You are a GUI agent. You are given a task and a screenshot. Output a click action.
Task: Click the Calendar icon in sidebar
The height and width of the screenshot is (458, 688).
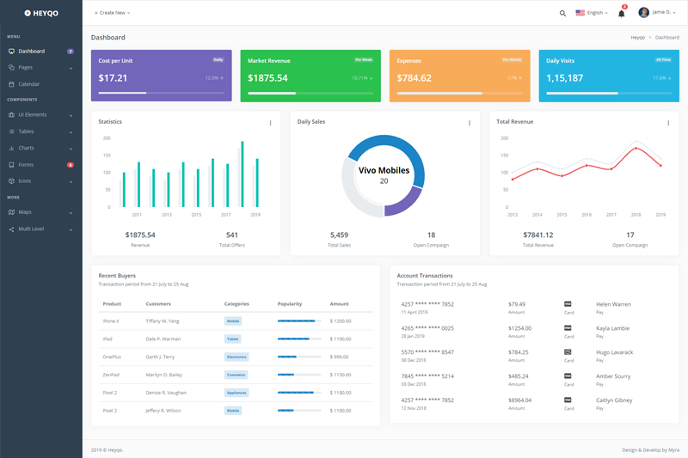pyautogui.click(x=11, y=84)
